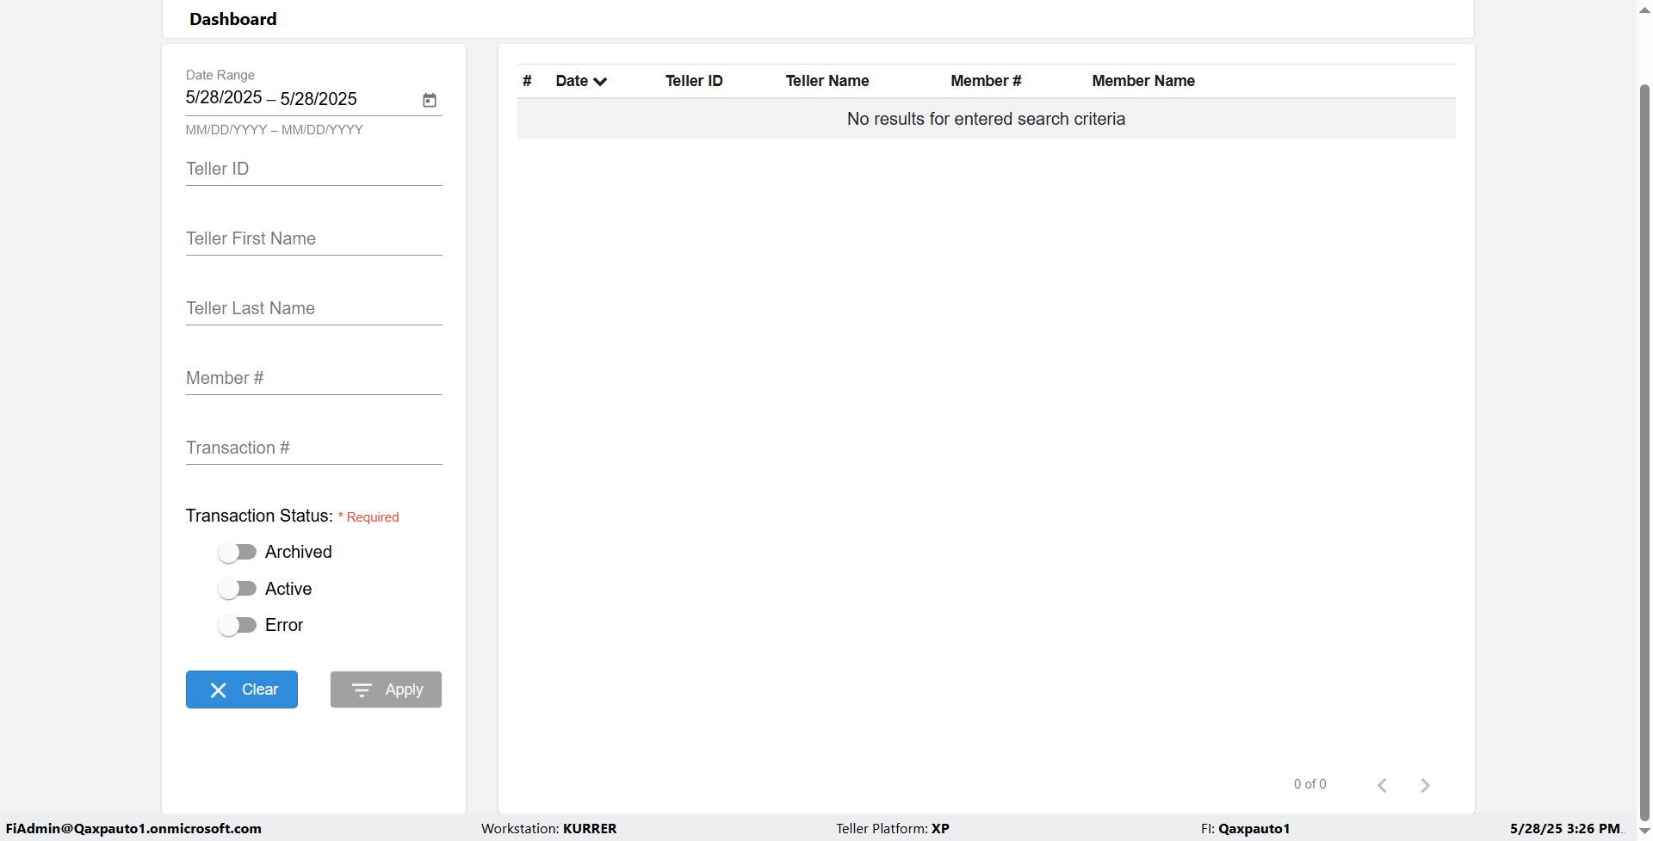Screen dimensions: 1653x841
Task: Click the Member Name column header
Action: [1143, 81]
